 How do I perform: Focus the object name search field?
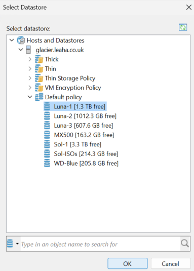click(x=100, y=244)
